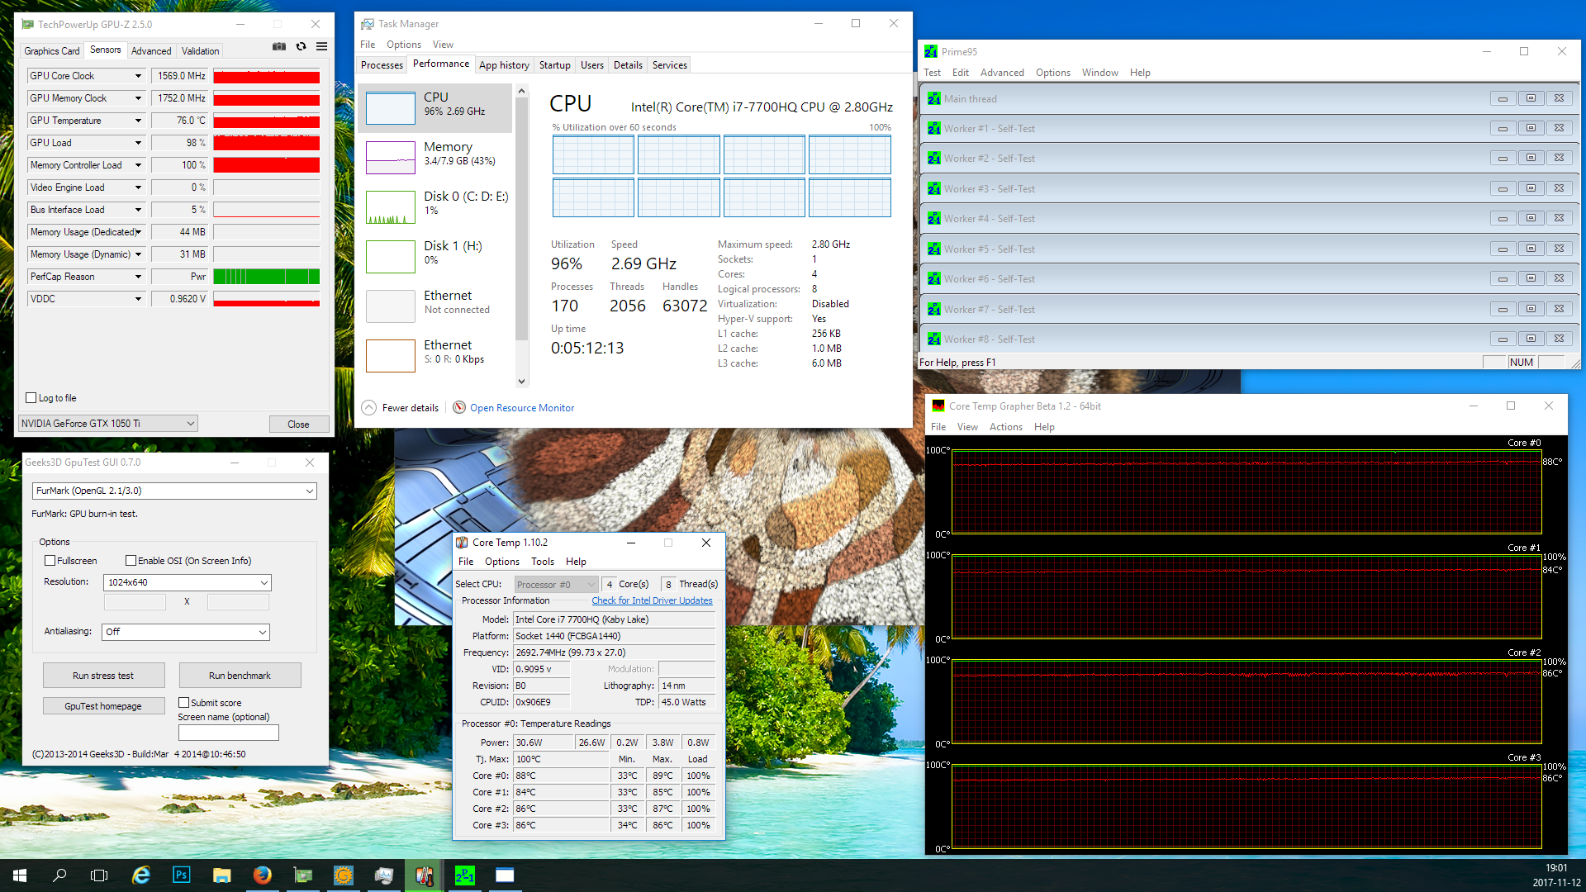Click Fewer details collapse arrow icon
The height and width of the screenshot is (892, 1586).
click(x=369, y=407)
